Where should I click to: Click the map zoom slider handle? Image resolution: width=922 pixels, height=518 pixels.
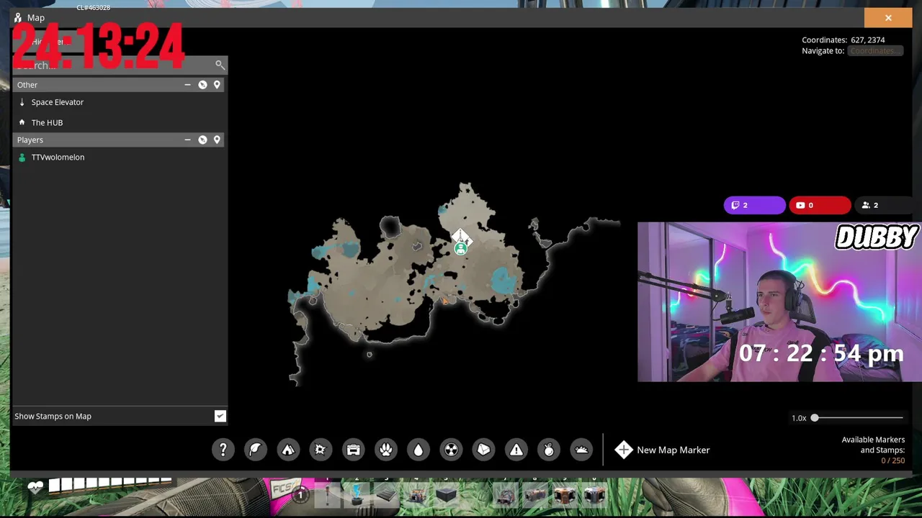click(x=815, y=418)
